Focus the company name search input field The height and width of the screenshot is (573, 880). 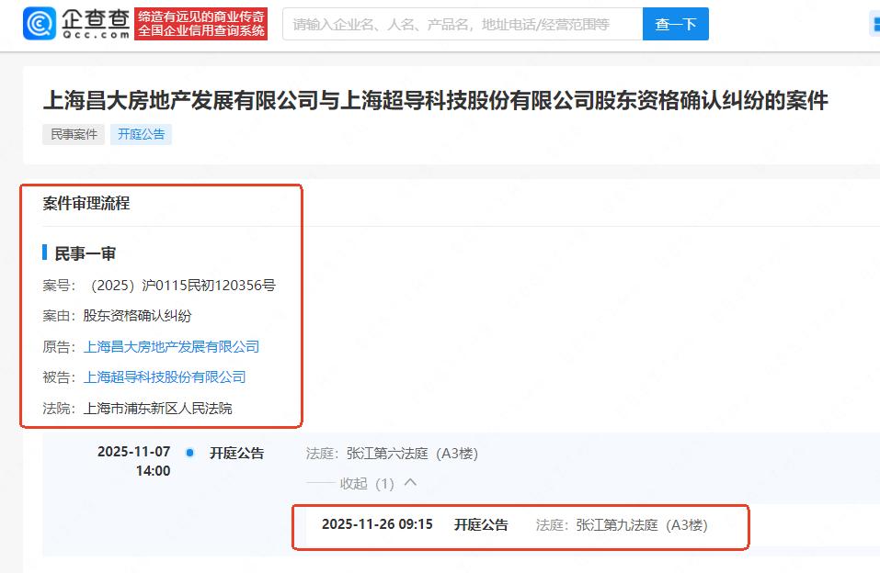(463, 24)
